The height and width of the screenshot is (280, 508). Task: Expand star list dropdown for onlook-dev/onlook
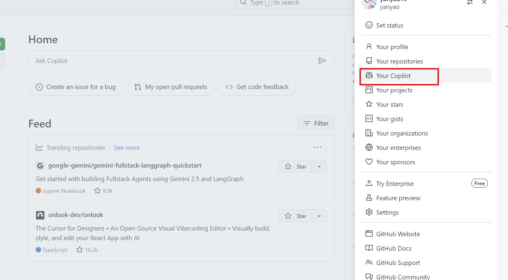(319, 216)
